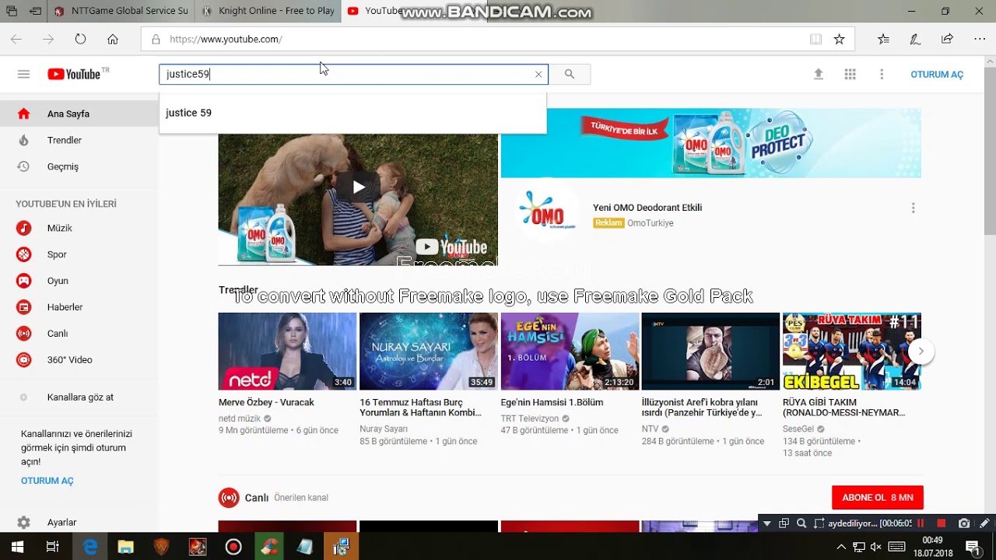Open the İllüzyonist Aref video thumbnail
The height and width of the screenshot is (560, 996).
tap(710, 352)
